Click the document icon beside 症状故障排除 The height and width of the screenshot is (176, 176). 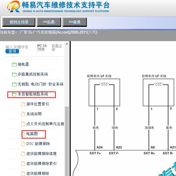click(x=23, y=174)
